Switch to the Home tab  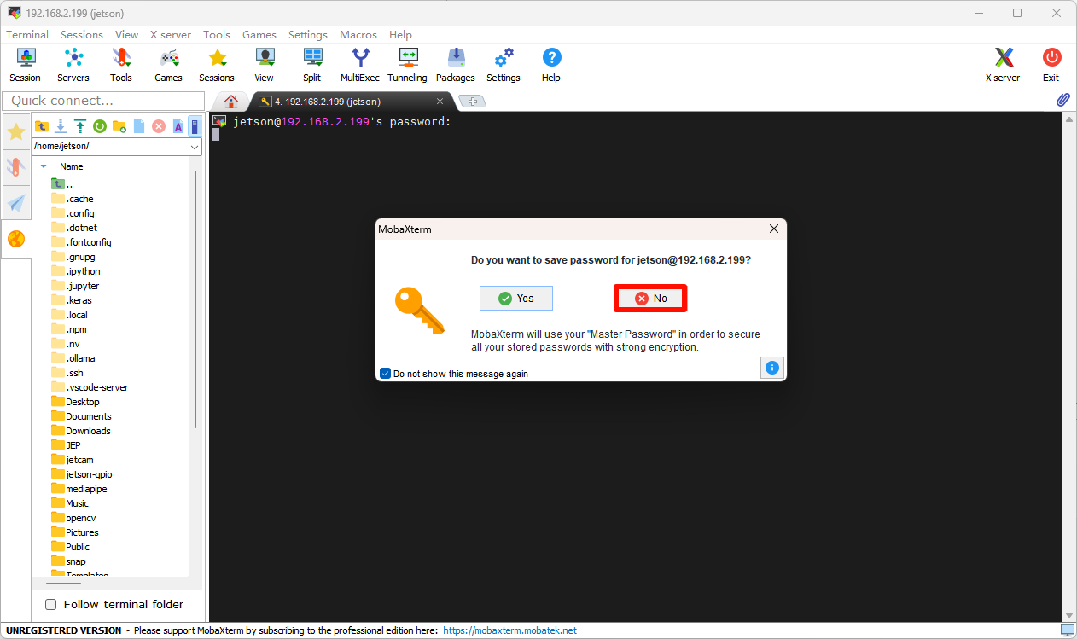coord(230,102)
